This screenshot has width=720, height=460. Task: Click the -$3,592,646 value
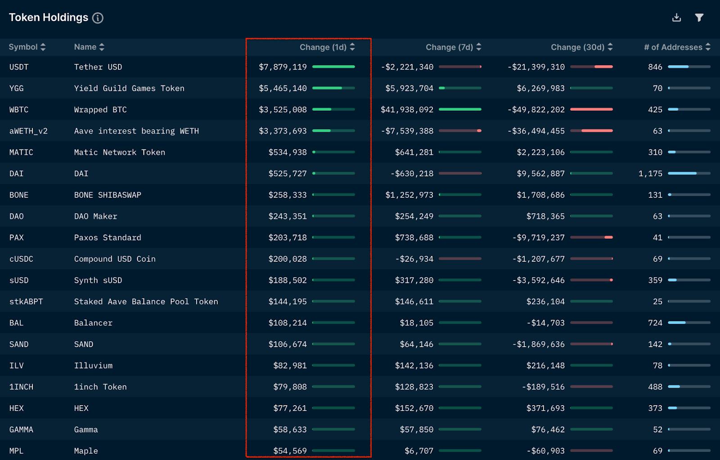pos(538,281)
